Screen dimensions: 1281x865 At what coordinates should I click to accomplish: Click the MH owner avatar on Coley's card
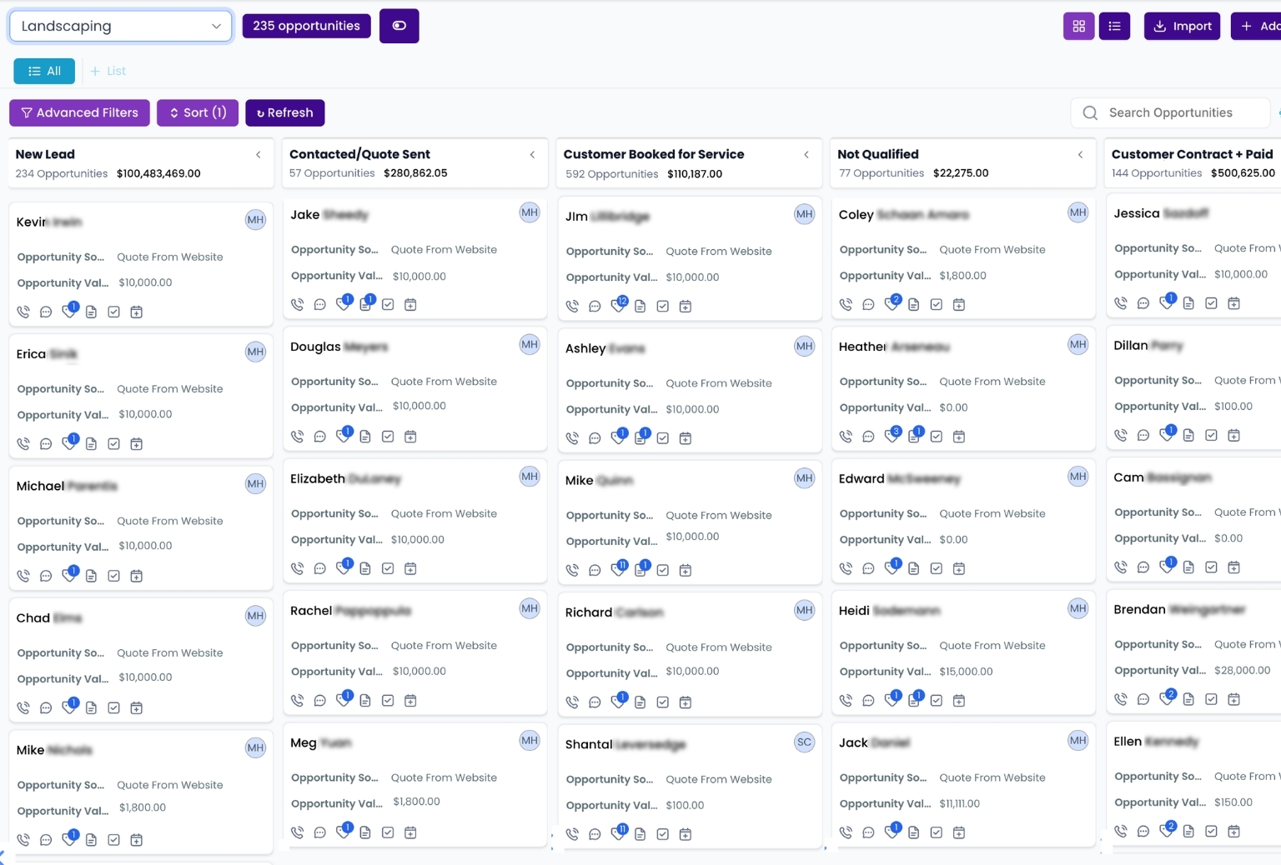1078,212
